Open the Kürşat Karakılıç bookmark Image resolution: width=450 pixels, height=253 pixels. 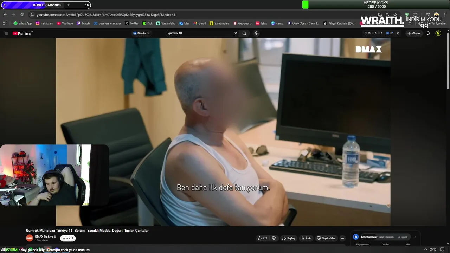click(x=339, y=24)
